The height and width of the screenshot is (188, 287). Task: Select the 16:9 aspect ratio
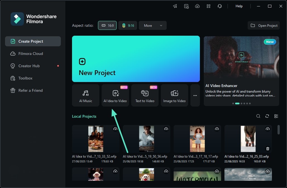[107, 25]
